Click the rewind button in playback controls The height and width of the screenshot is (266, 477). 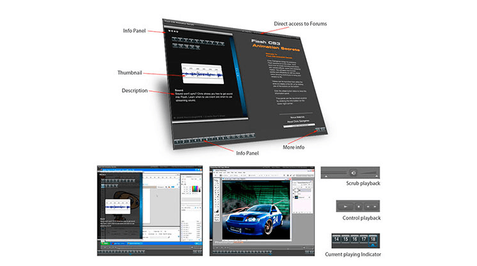[368, 206]
